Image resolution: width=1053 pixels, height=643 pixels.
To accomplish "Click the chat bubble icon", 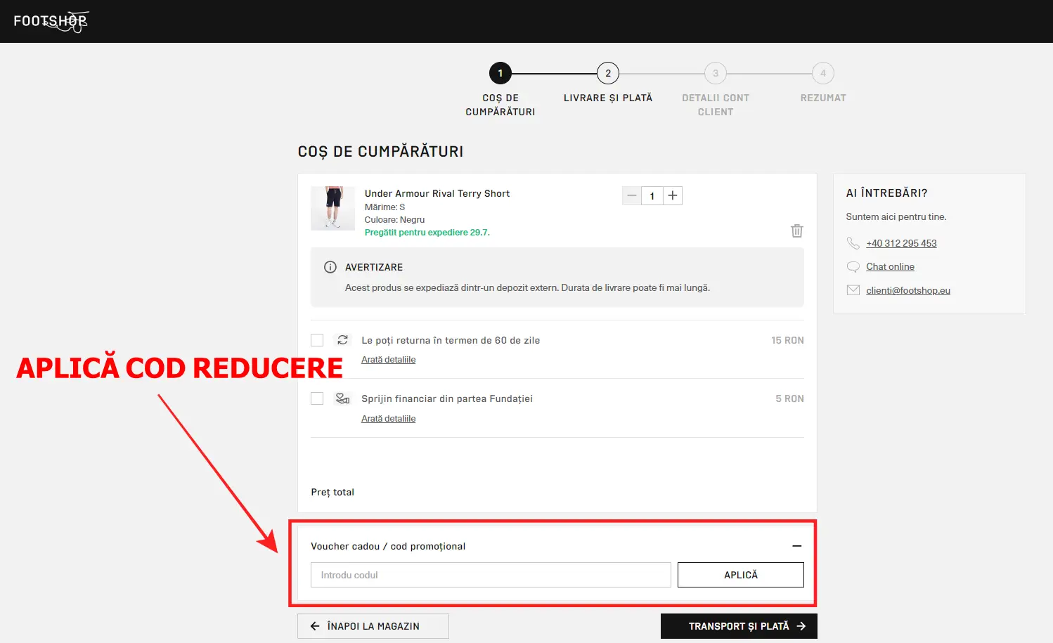I will [x=853, y=267].
